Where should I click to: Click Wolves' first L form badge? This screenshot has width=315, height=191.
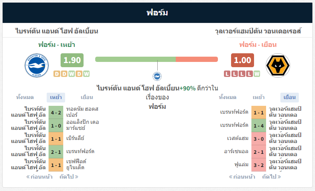[x=227, y=74]
